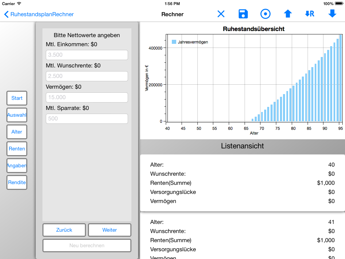This screenshot has width=345, height=259.
Task: Open the Rendite section
Action: pos(17,182)
